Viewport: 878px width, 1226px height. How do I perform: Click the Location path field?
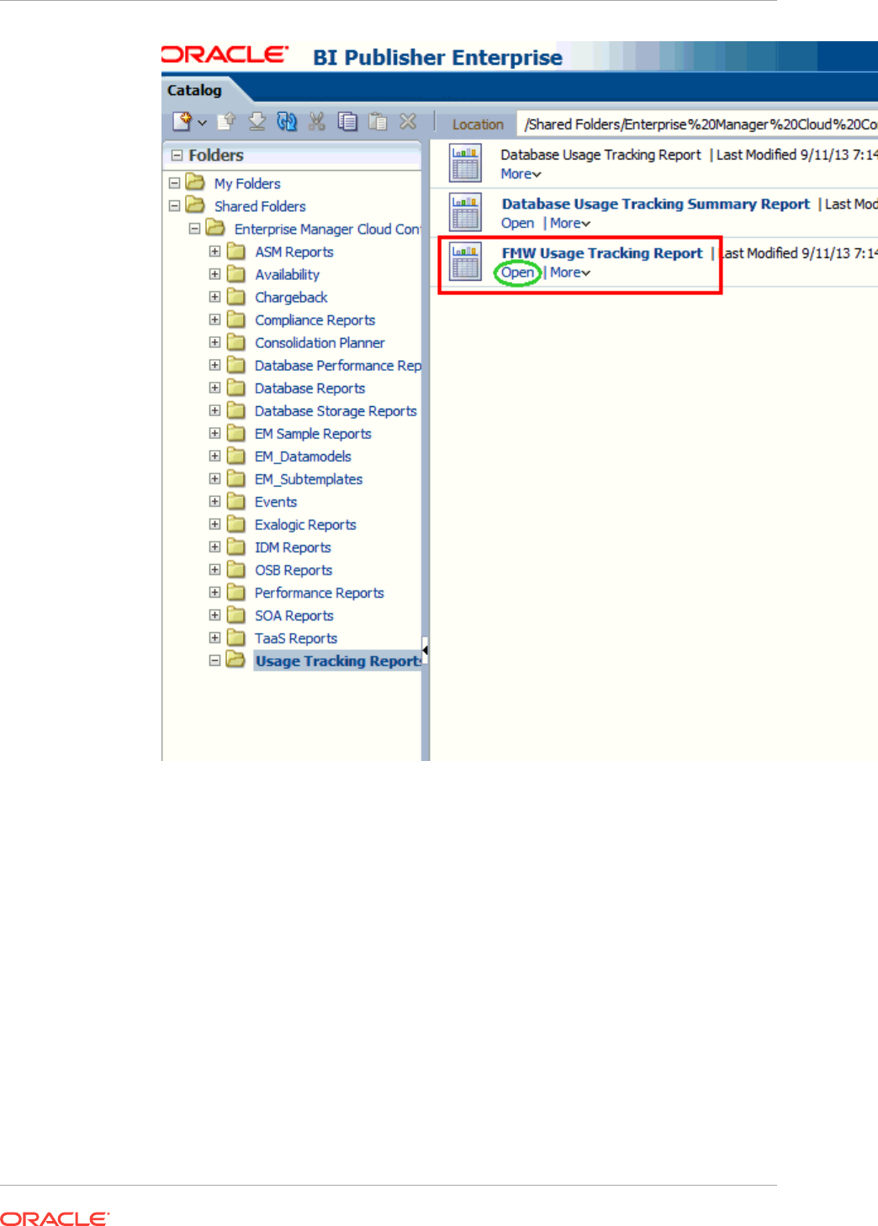click(698, 124)
